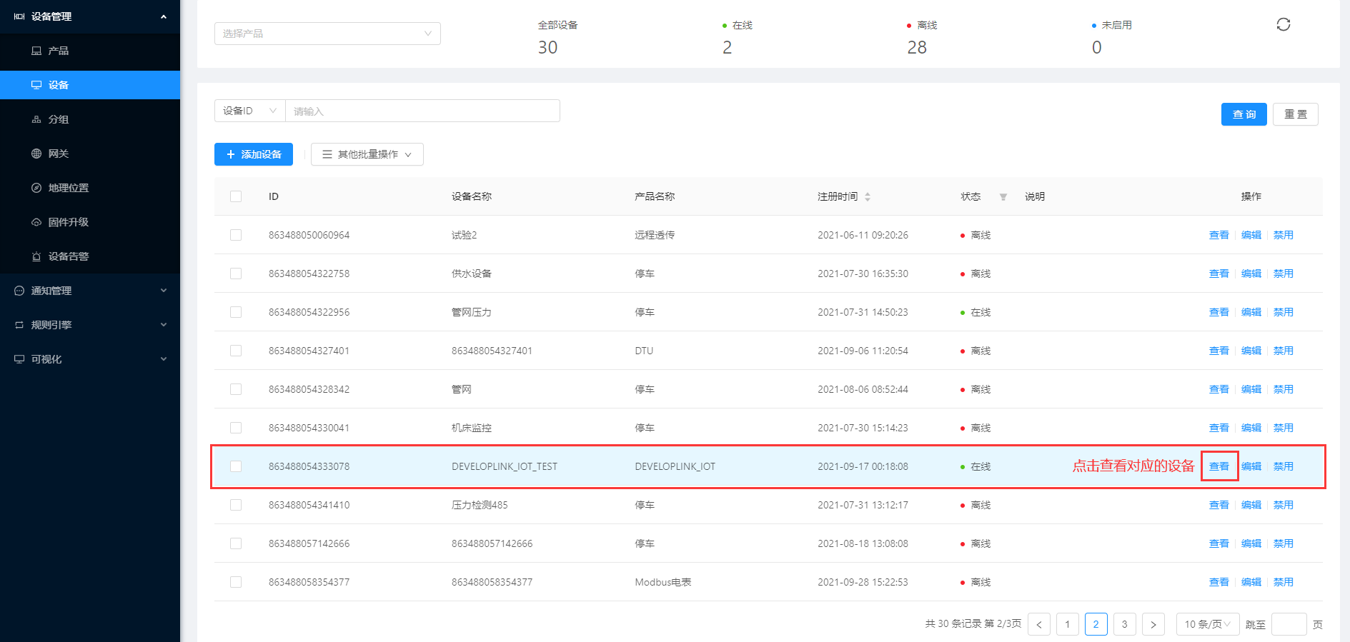Click the 在线 count value 2

[x=727, y=47]
